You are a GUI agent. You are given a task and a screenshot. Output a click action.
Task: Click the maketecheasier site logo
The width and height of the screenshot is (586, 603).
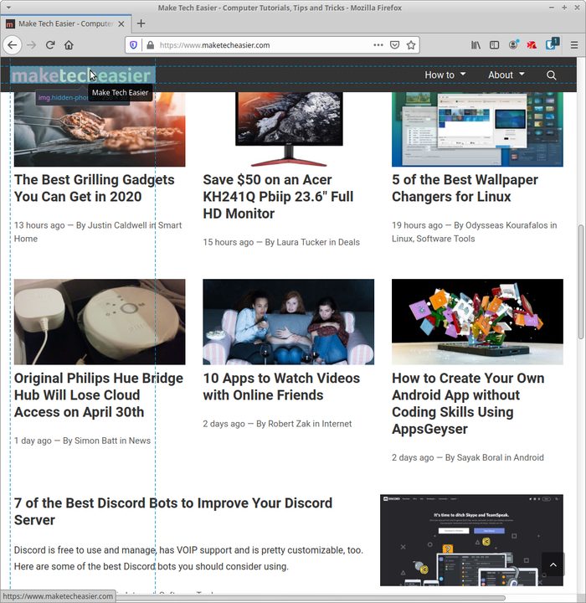pos(82,75)
